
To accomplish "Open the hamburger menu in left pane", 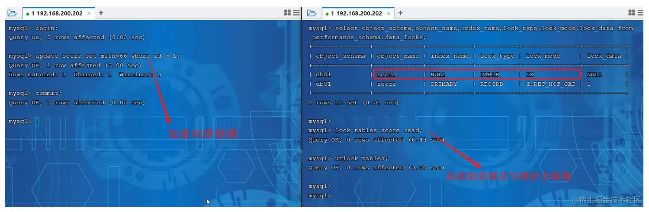I will point(296,13).
